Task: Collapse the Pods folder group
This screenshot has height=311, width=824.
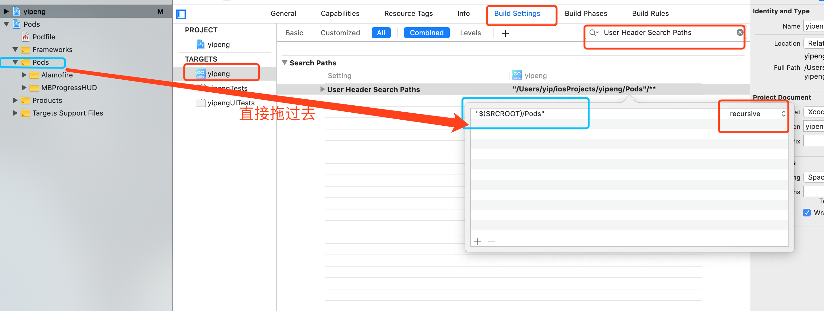Action: point(15,62)
